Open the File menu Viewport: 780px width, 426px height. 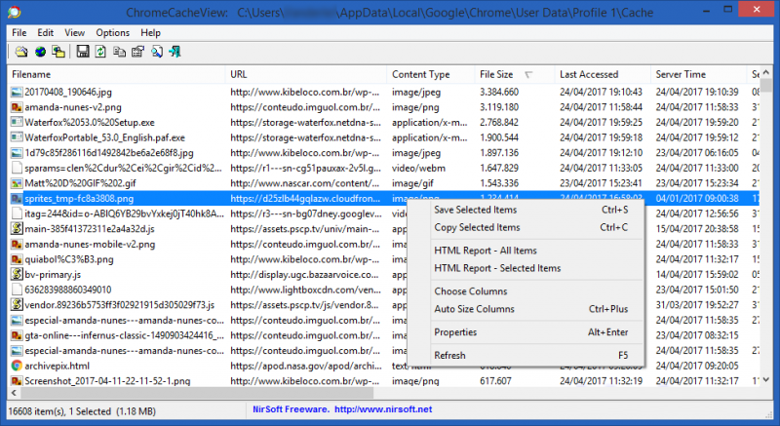(x=19, y=32)
